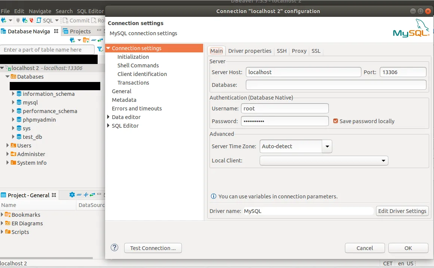Click the gray Connect plug icon
The width and height of the screenshot is (434, 268).
point(18,20)
